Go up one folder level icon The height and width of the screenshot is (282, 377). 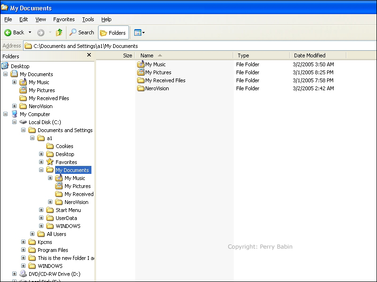(59, 32)
